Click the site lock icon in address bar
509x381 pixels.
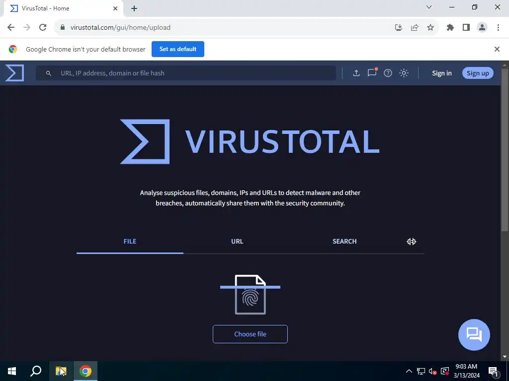[63, 27]
